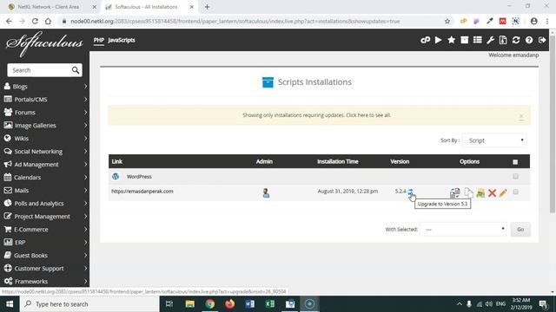Click 'Click here to see all' notice link
Image resolution: width=556 pixels, height=312 pixels.
coord(368,115)
